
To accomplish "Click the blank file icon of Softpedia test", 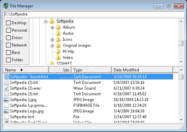I will (6, 117).
